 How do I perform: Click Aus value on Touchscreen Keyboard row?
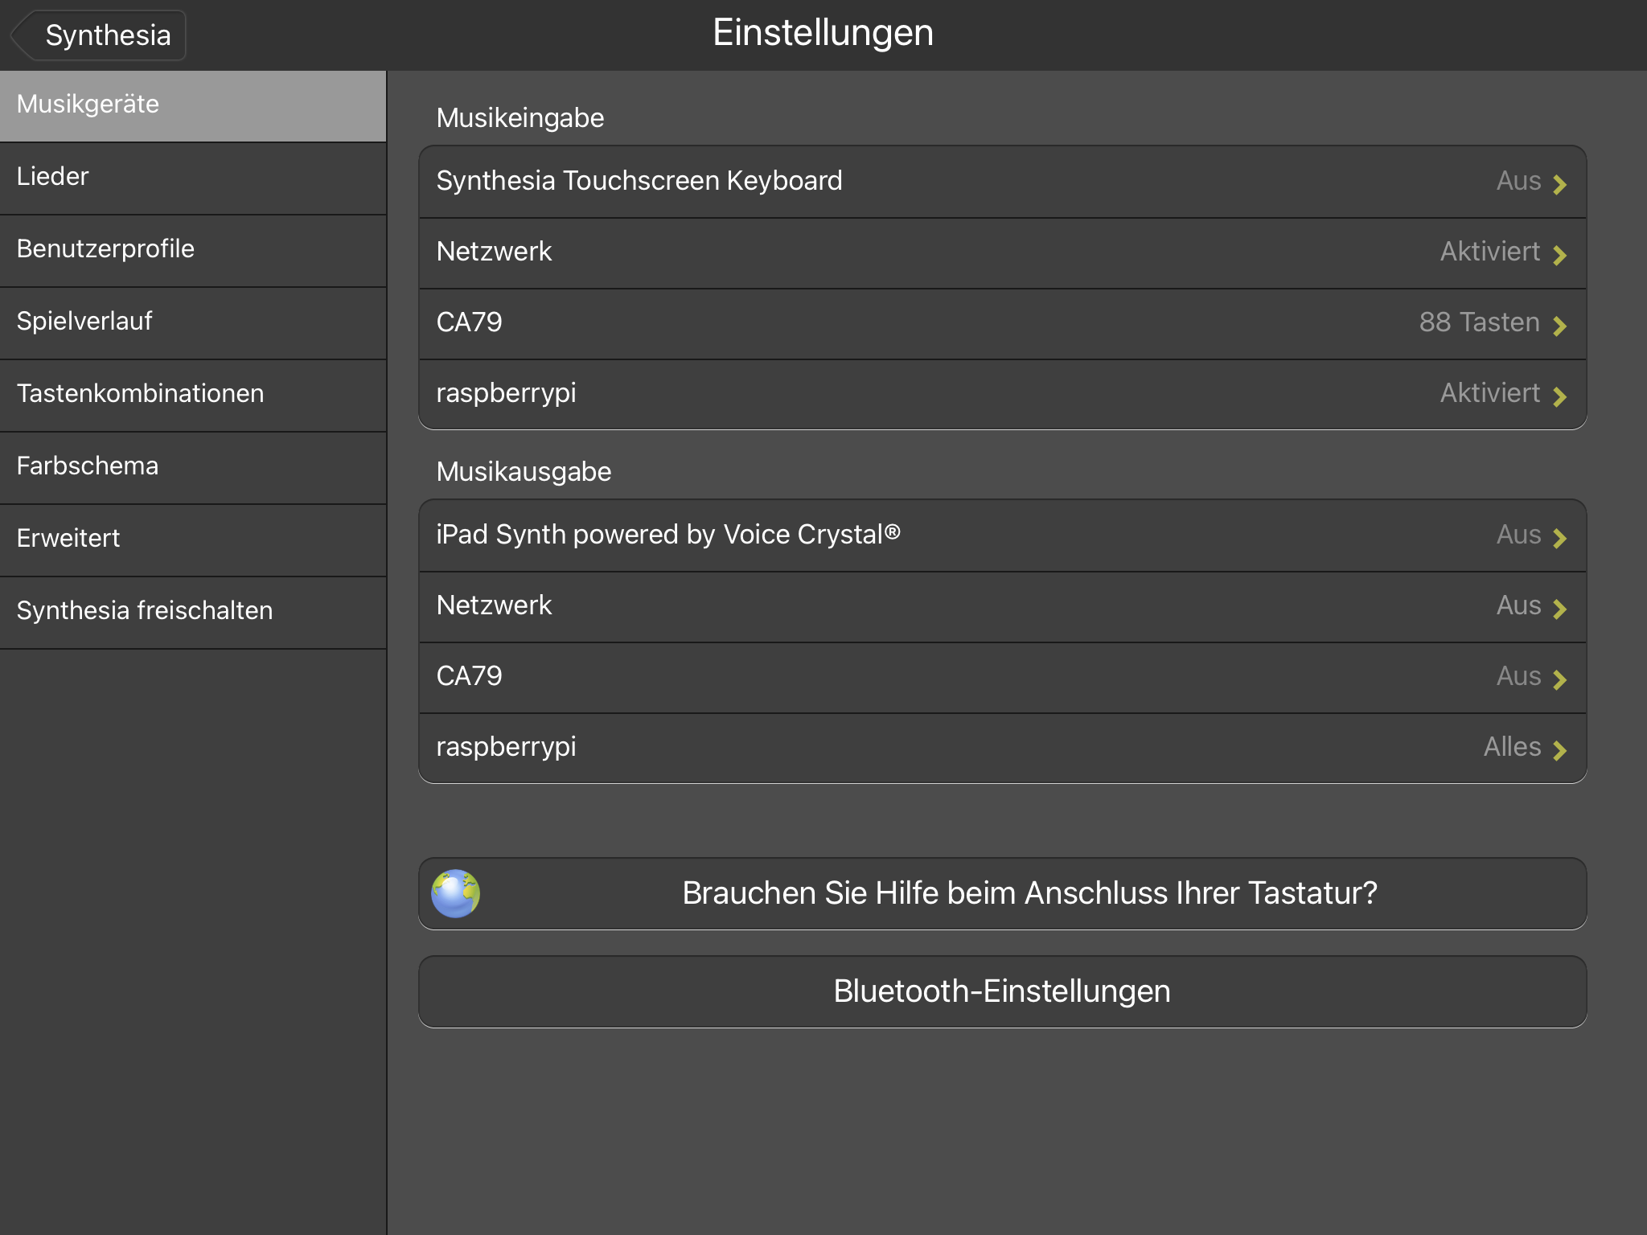(1518, 180)
